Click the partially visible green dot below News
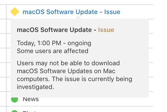Viewport: 167px width, 112px height. coord(15,111)
